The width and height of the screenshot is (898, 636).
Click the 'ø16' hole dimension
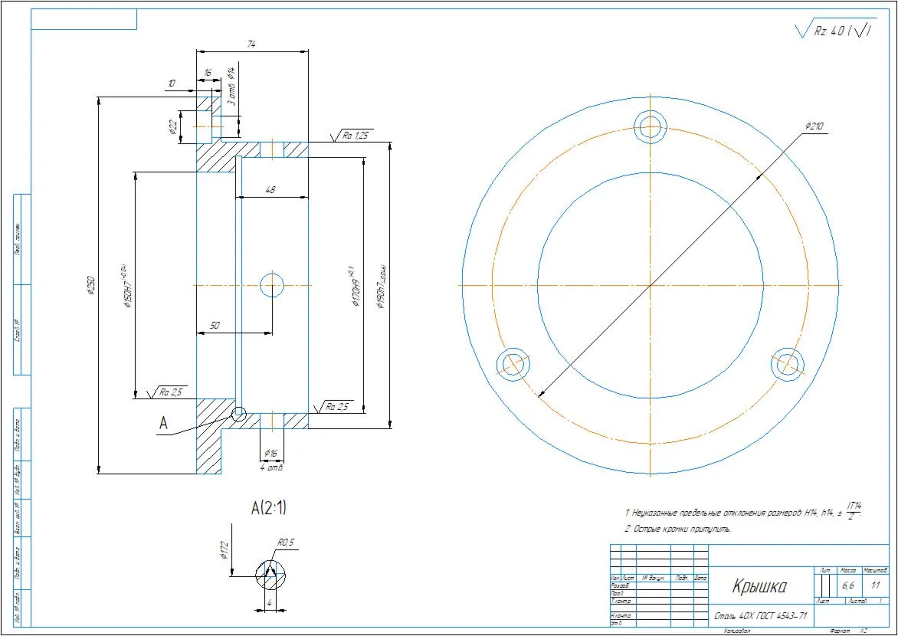click(271, 453)
